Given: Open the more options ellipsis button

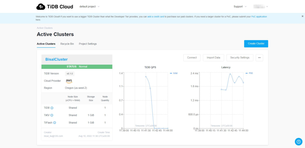Looking at the screenshot, I should (x=259, y=58).
